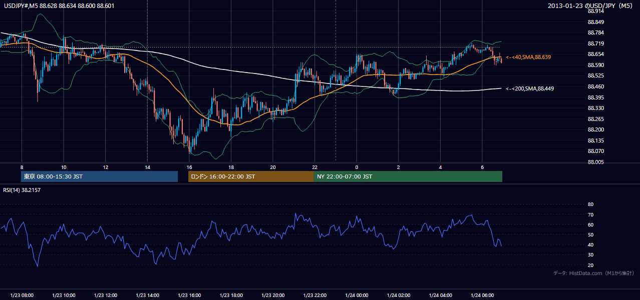Viewport: 640px width, 300px height.
Task: Click price level 88.784 on the axis
Action: [x=595, y=33]
